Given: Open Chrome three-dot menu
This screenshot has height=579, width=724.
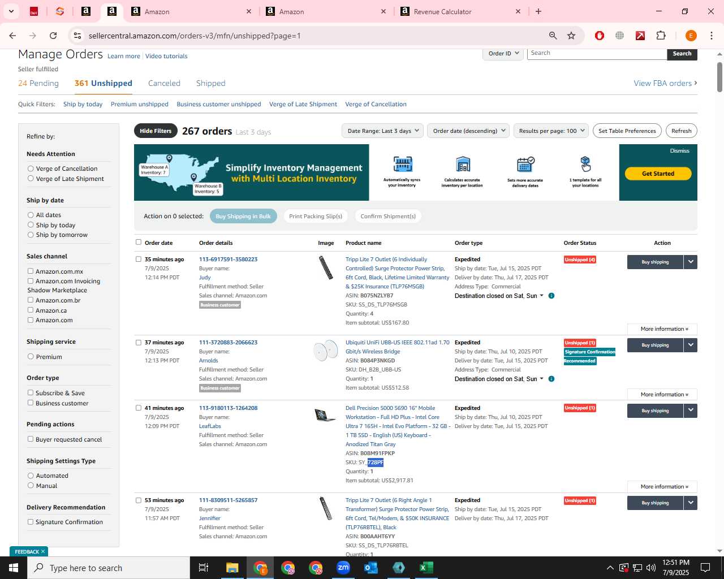Looking at the screenshot, I should pyautogui.click(x=712, y=36).
